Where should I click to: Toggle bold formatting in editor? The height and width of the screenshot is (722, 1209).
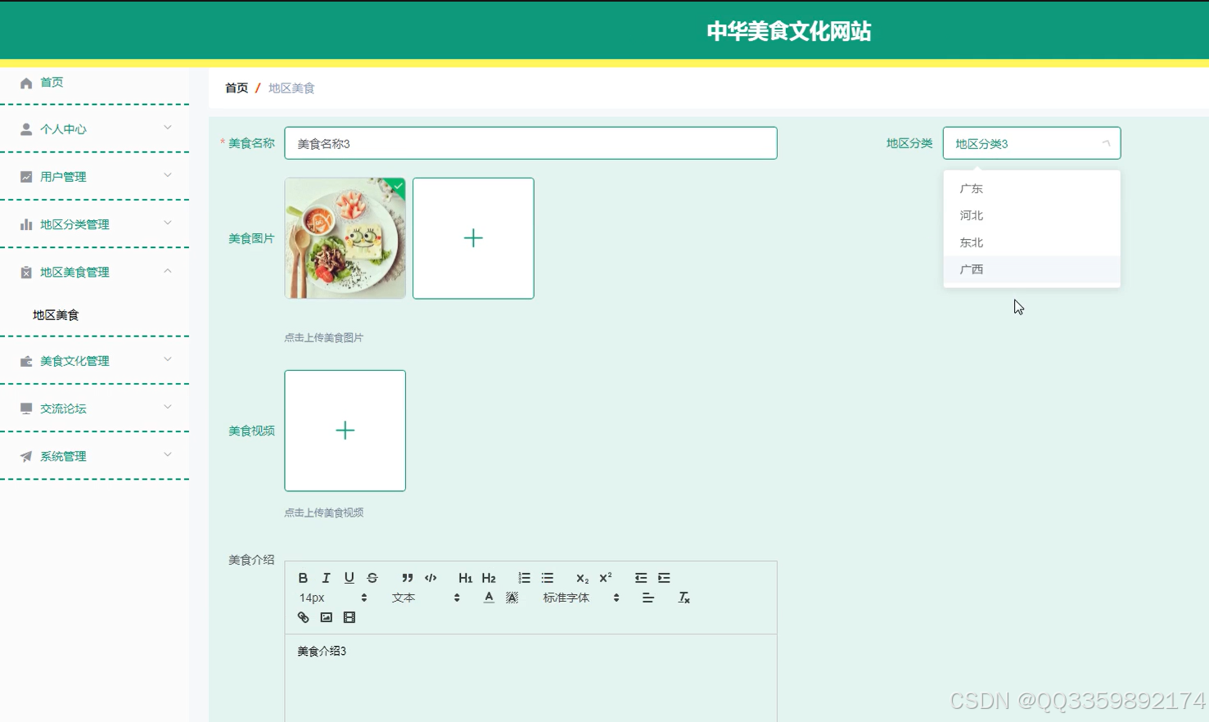303,578
